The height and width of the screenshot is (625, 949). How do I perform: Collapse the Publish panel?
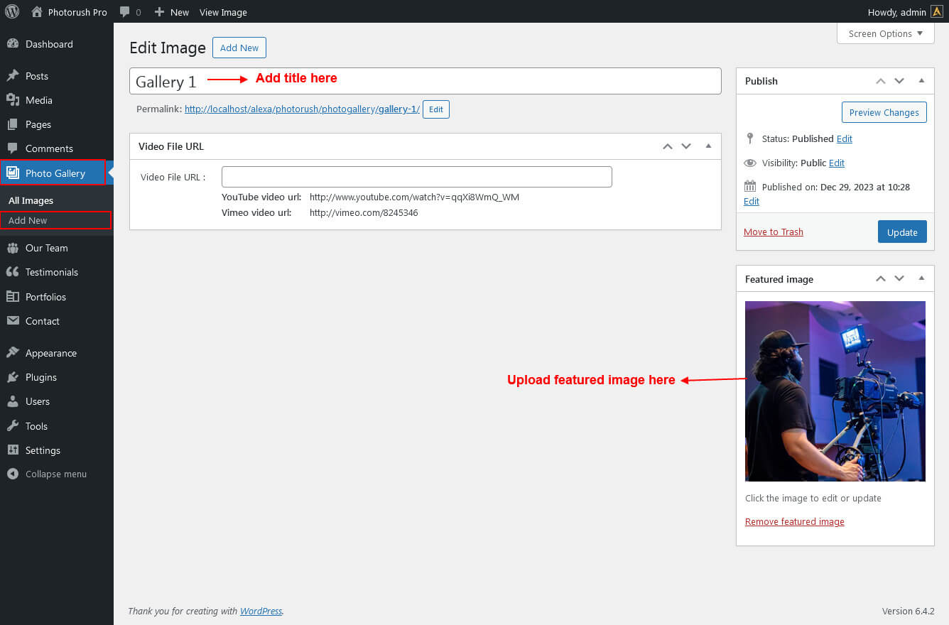(x=921, y=81)
